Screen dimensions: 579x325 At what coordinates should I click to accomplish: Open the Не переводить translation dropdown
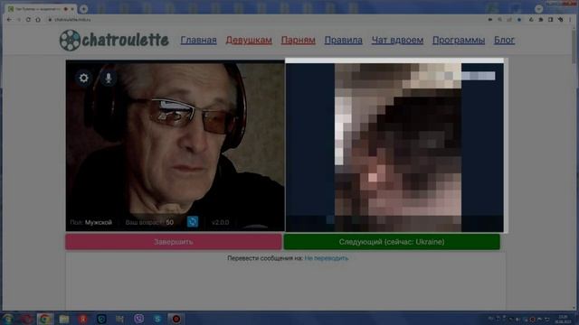pyautogui.click(x=327, y=258)
